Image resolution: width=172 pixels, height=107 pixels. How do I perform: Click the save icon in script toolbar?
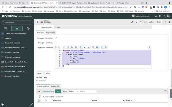tap(101, 47)
